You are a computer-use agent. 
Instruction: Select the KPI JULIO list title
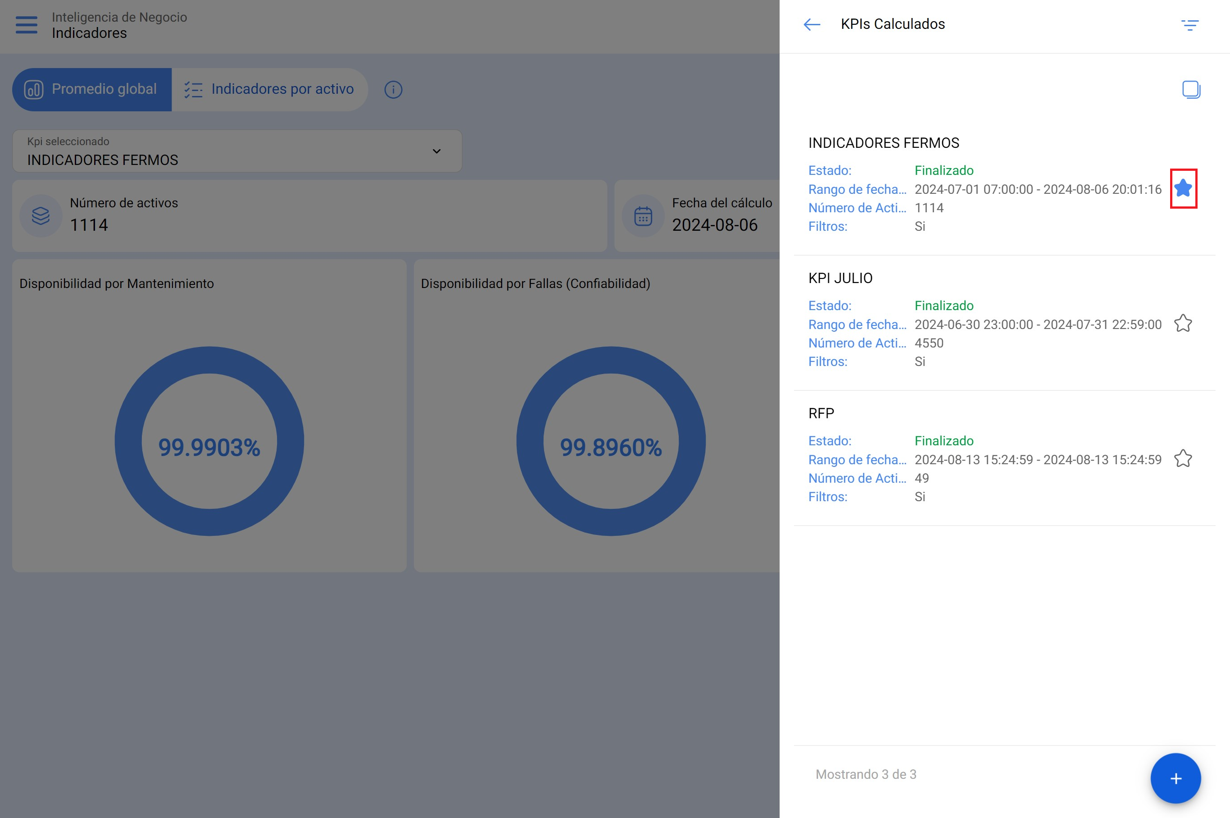840,278
